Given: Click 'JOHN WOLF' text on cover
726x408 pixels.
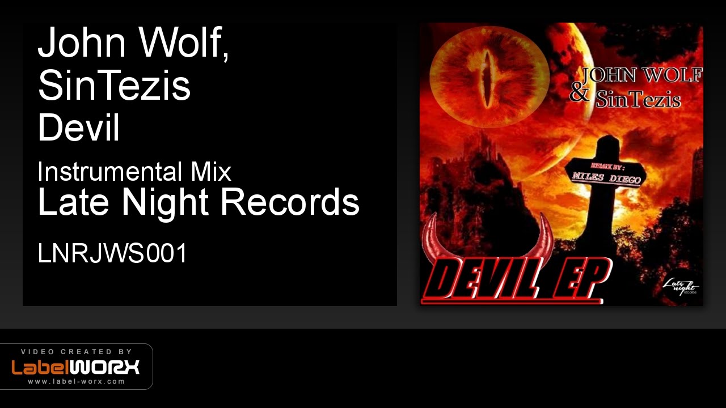Looking at the screenshot, I should pos(640,75).
